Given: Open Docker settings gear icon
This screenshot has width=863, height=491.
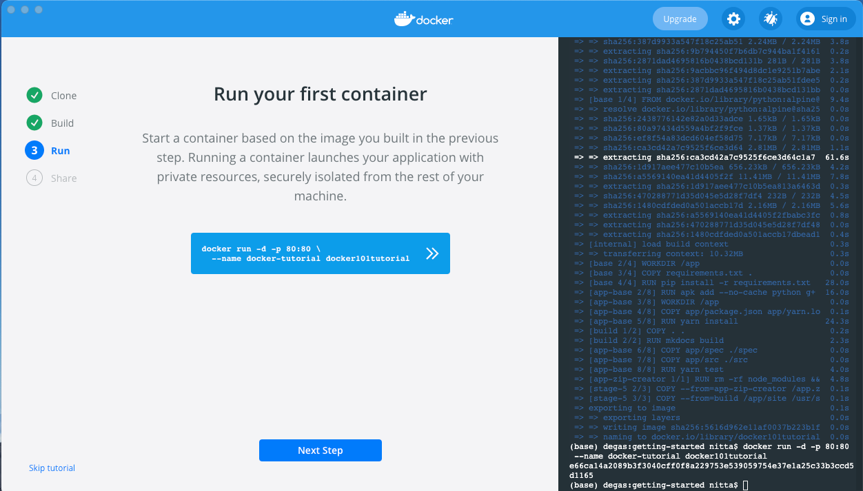Looking at the screenshot, I should coord(733,19).
